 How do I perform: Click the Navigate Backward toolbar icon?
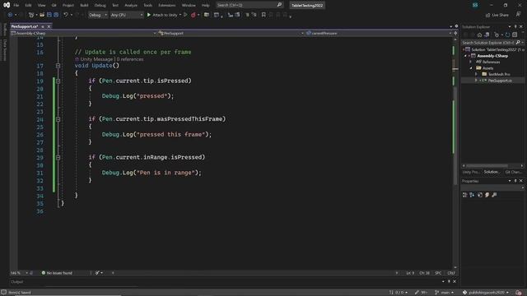click(x=10, y=15)
